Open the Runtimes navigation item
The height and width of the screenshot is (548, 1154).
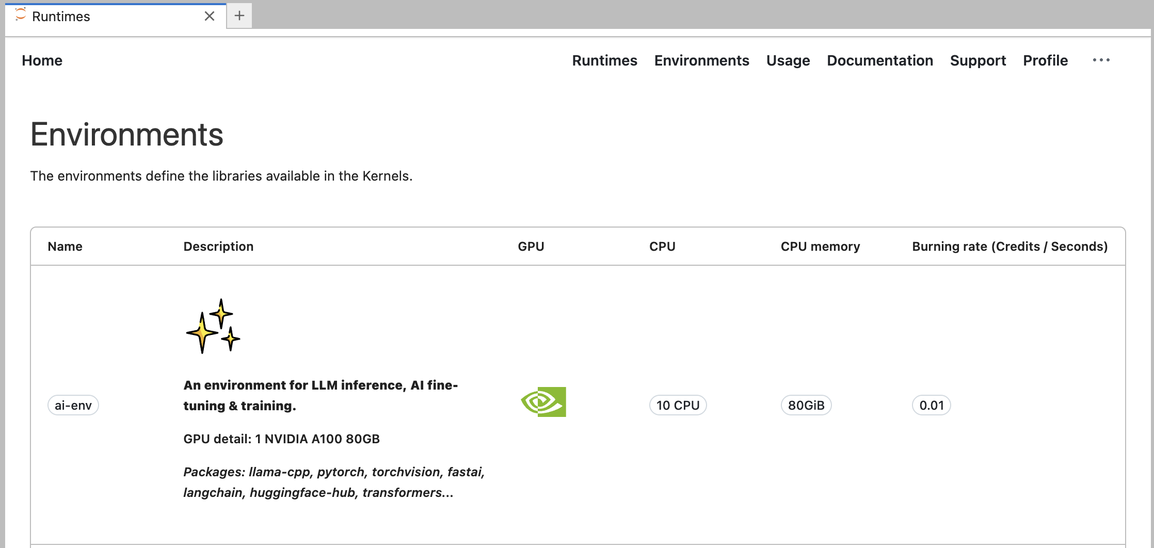point(604,60)
